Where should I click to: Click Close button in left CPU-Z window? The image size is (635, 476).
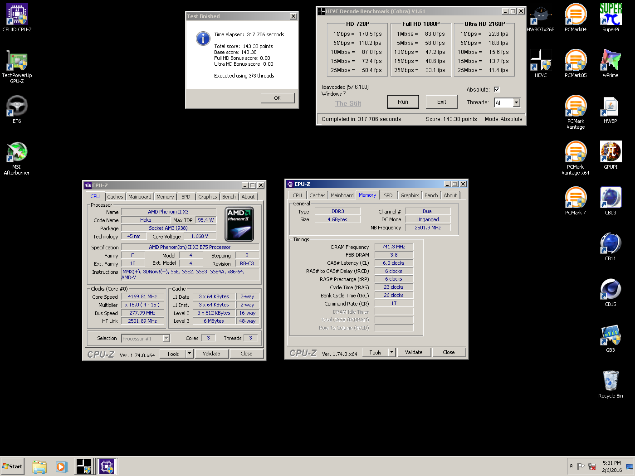(247, 354)
